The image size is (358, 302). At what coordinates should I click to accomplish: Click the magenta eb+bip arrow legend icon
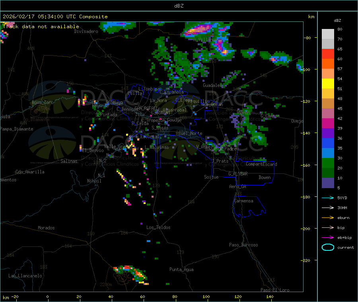[328, 238]
